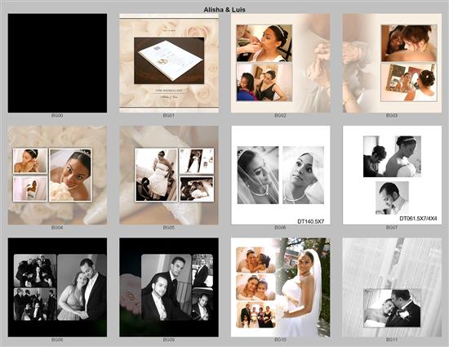Select the black BG00 cover thumbnail
This screenshot has width=449, height=347.
click(57, 63)
